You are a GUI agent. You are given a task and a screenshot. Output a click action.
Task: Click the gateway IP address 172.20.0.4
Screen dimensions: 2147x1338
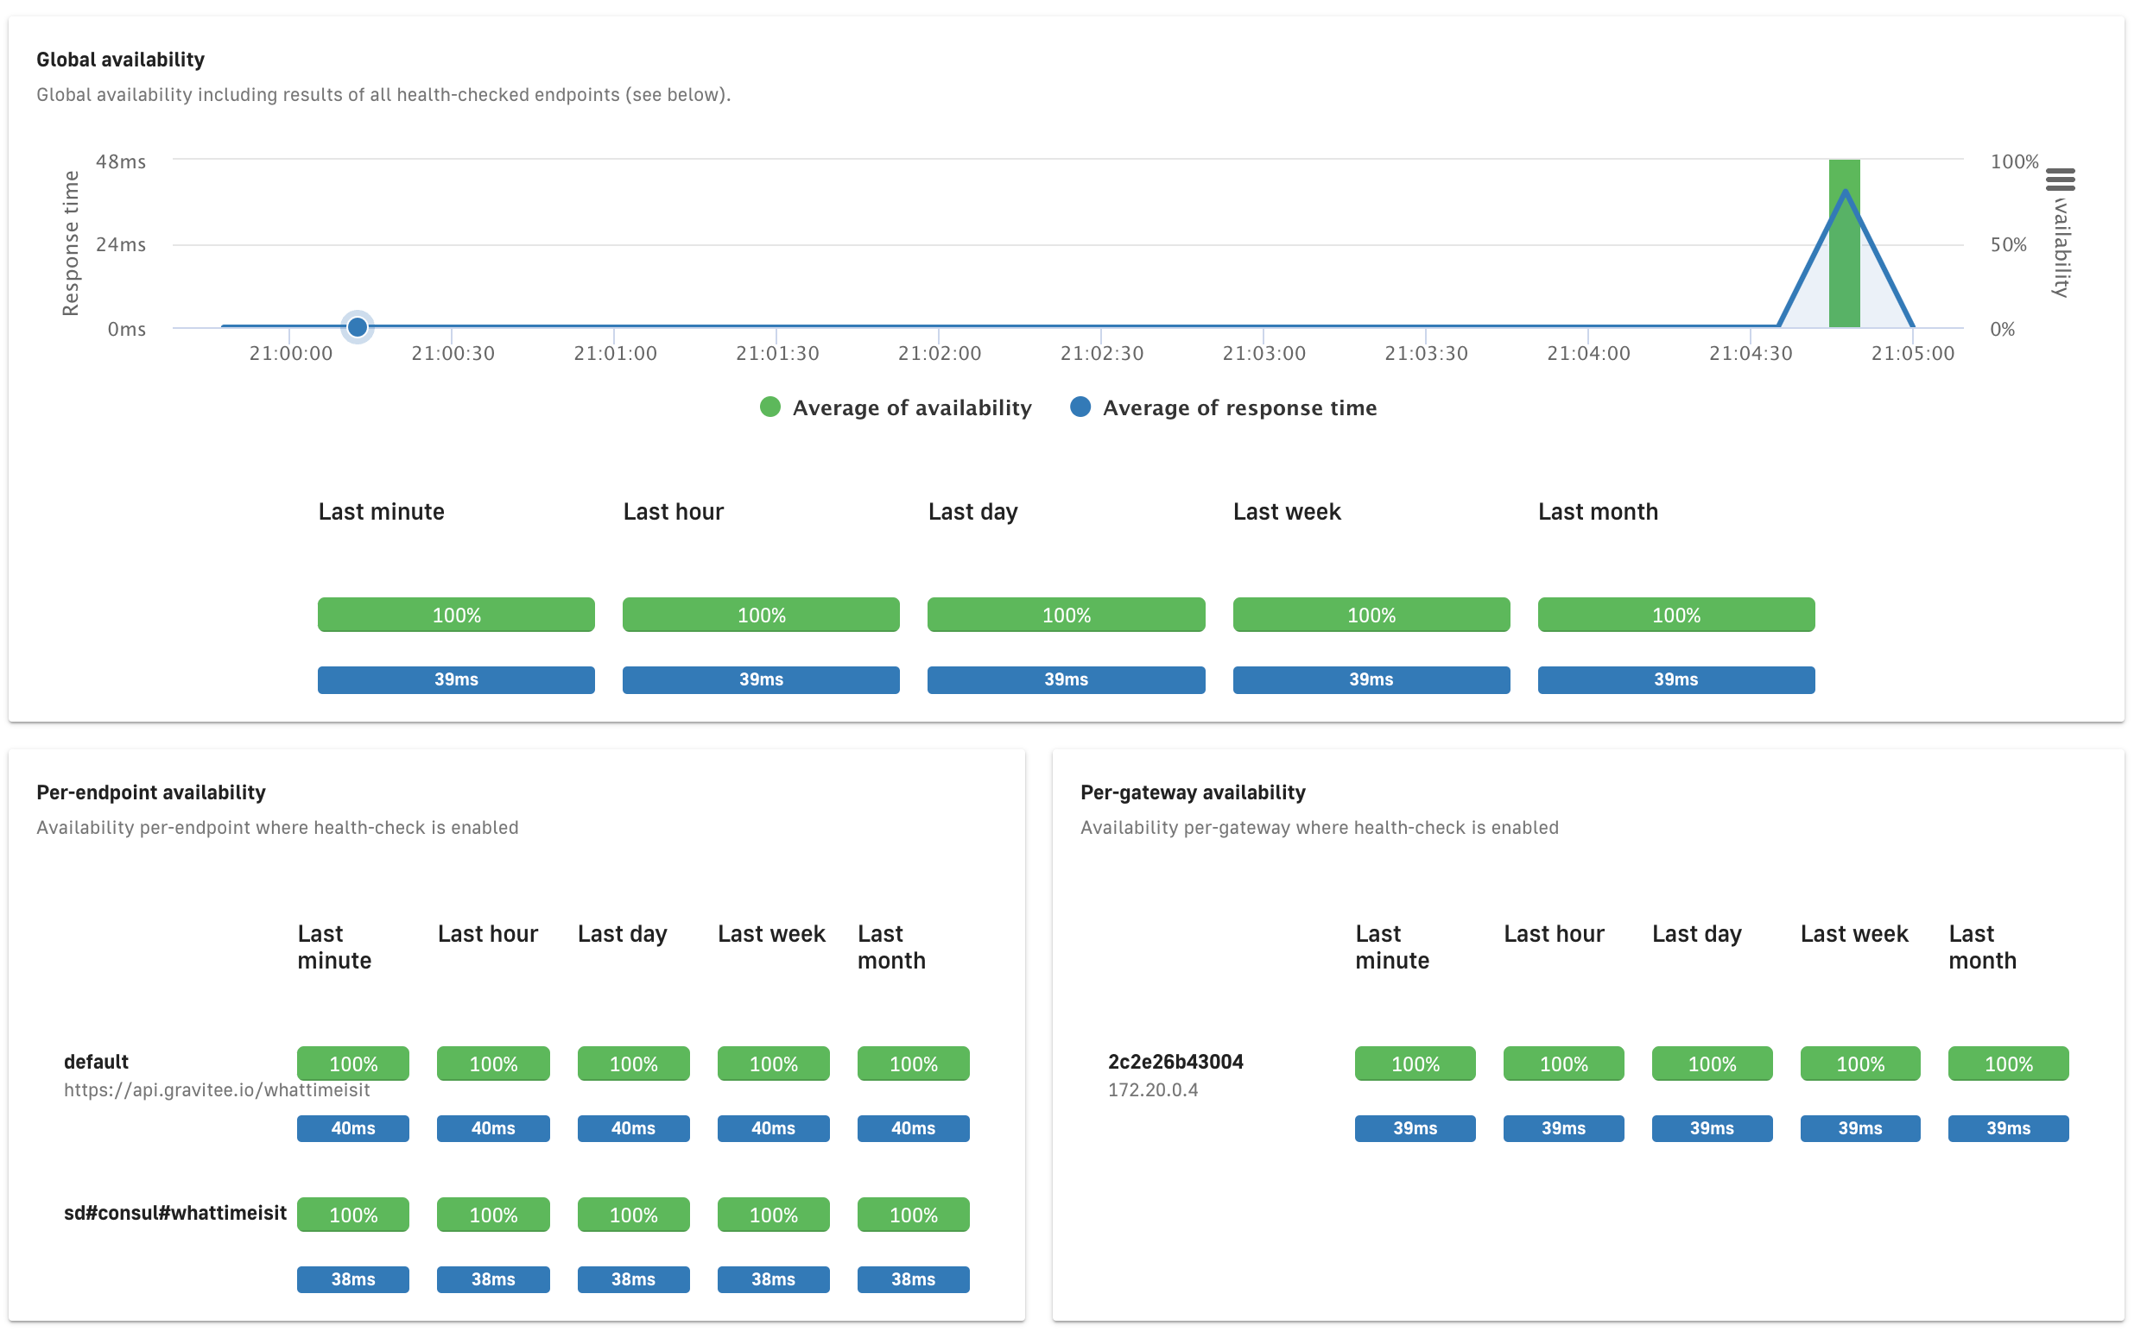pos(1153,1090)
